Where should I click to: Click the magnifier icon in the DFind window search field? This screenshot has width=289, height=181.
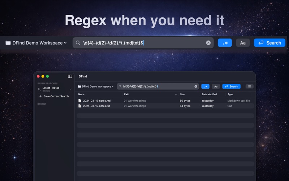pyautogui.click(x=120, y=87)
